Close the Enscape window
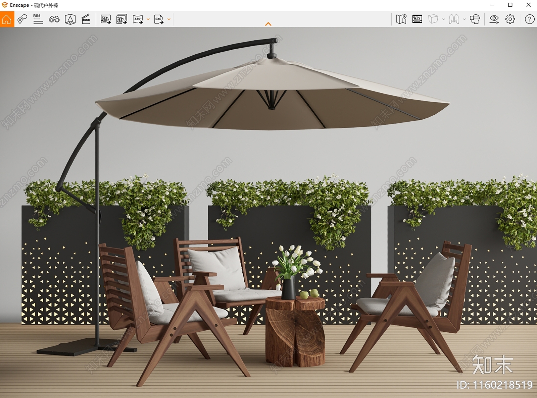 (x=528, y=5)
